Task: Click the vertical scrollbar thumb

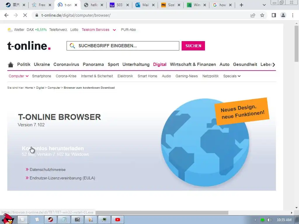Action: [296, 44]
